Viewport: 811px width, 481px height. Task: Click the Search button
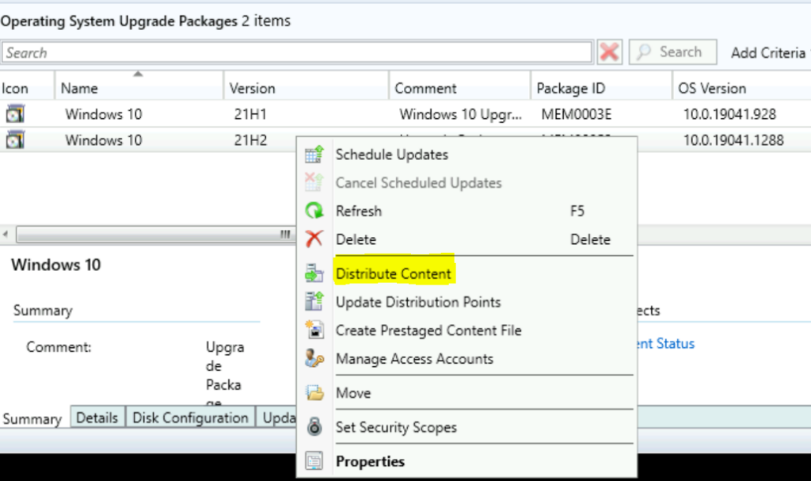pos(672,52)
